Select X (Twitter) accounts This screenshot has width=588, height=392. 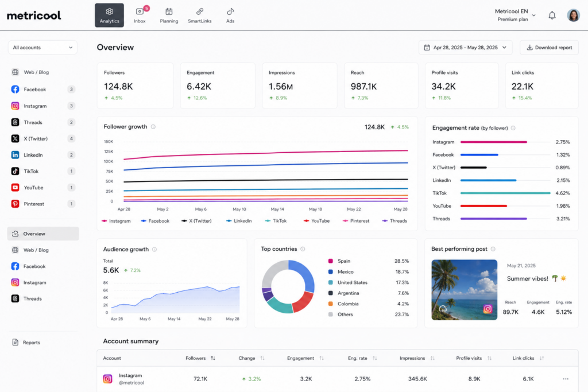click(x=42, y=139)
